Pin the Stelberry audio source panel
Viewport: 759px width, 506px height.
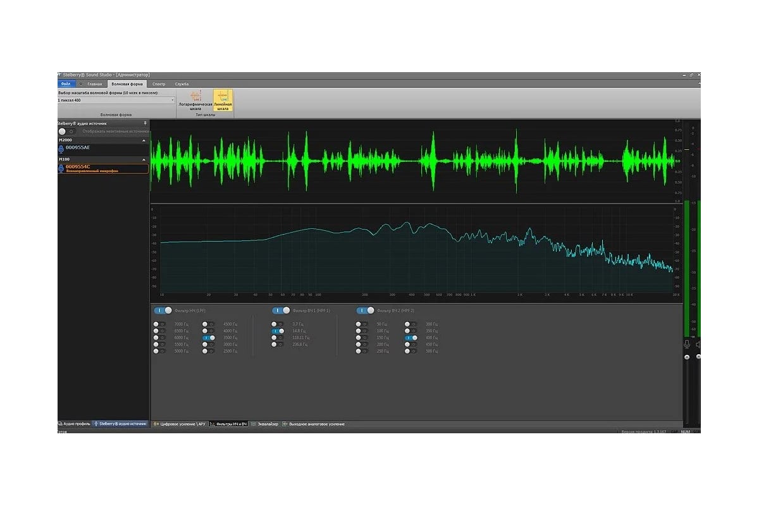pos(145,123)
